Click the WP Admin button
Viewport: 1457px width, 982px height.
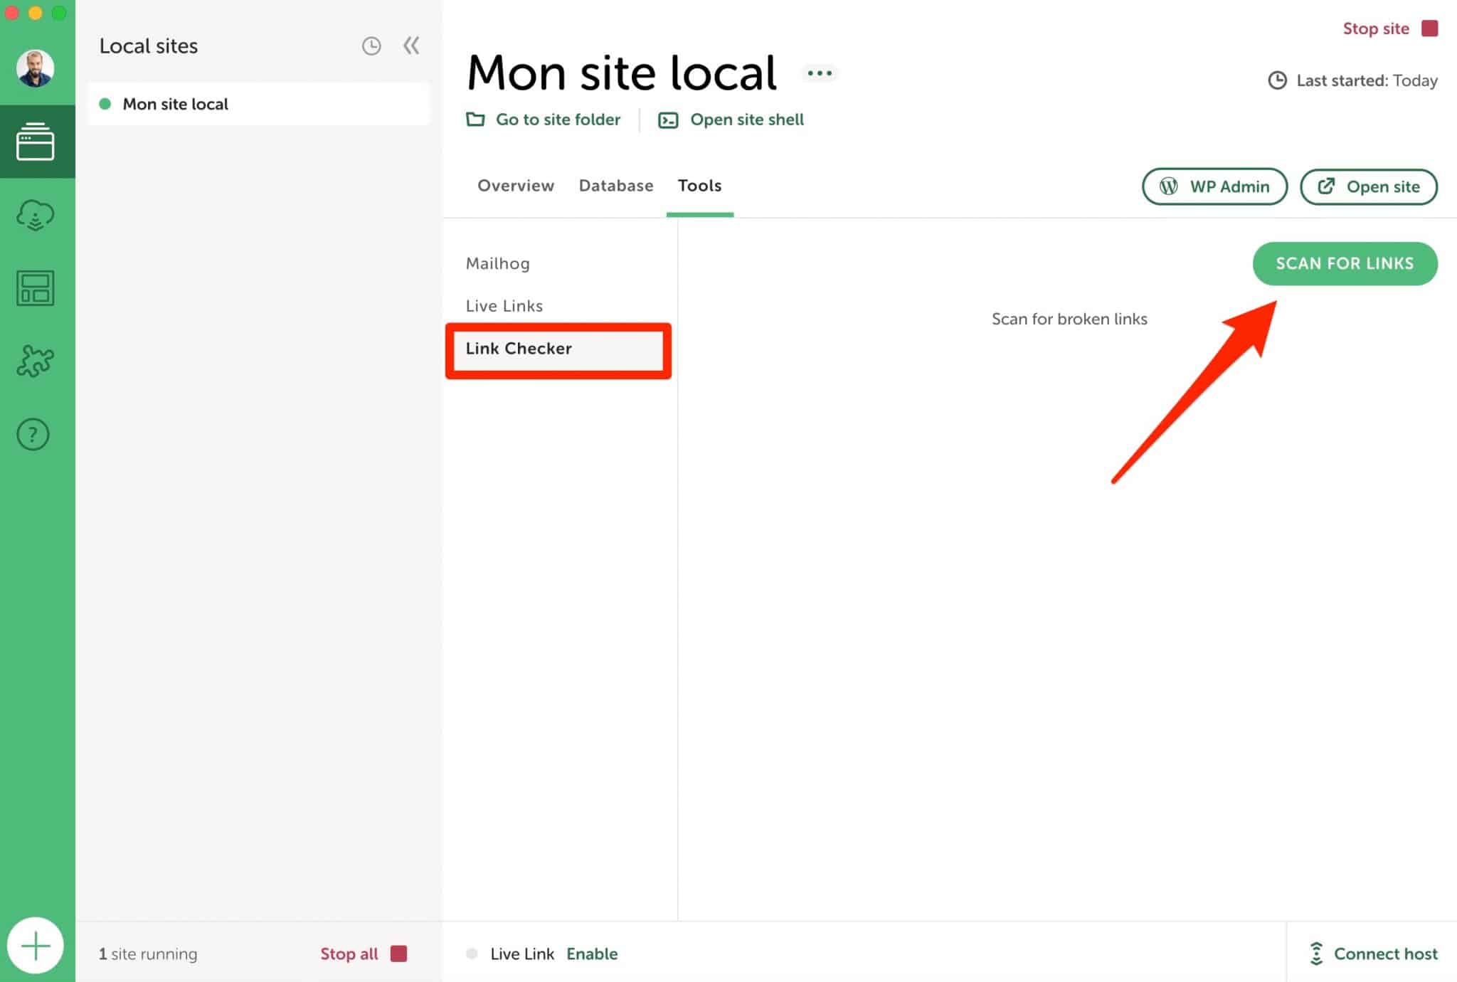click(1214, 186)
